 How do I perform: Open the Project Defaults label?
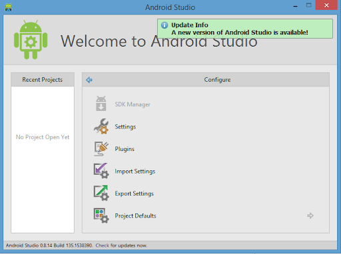tap(135, 215)
